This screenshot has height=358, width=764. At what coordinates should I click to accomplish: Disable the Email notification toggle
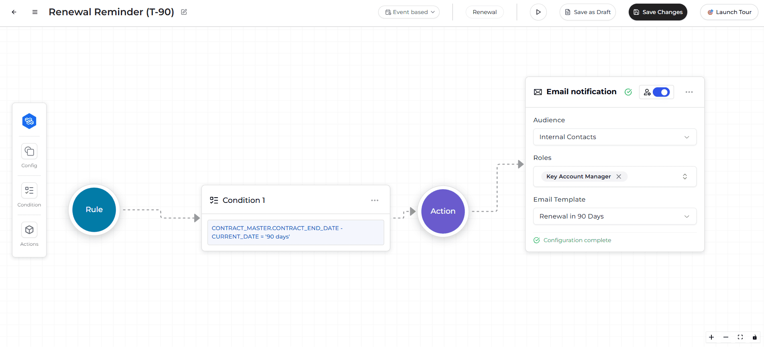(x=661, y=92)
